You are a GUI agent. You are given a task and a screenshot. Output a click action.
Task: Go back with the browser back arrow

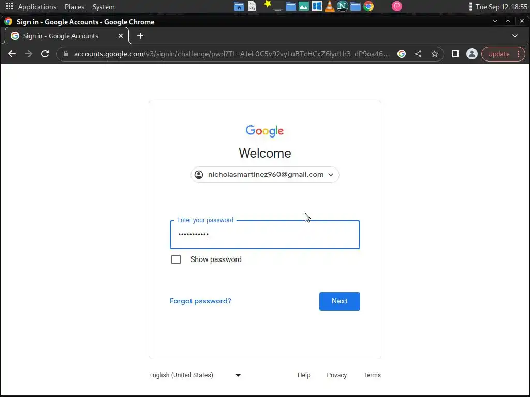tap(12, 54)
